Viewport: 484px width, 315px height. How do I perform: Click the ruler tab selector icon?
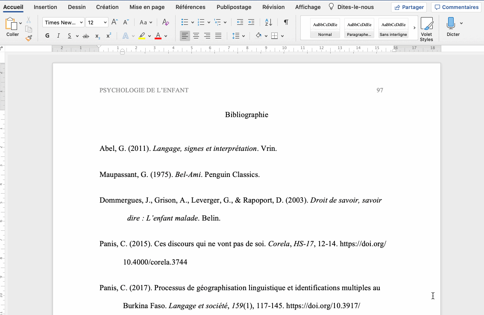pyautogui.click(x=2, y=48)
